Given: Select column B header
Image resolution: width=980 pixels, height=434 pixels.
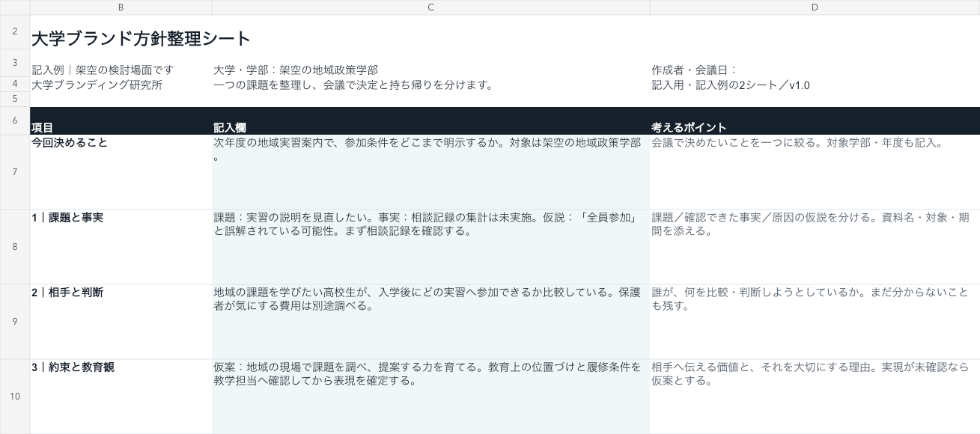Looking at the screenshot, I should point(121,7).
